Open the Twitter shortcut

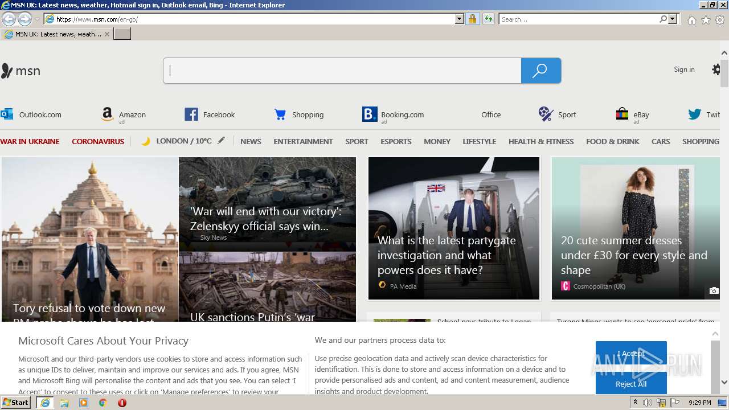(705, 114)
